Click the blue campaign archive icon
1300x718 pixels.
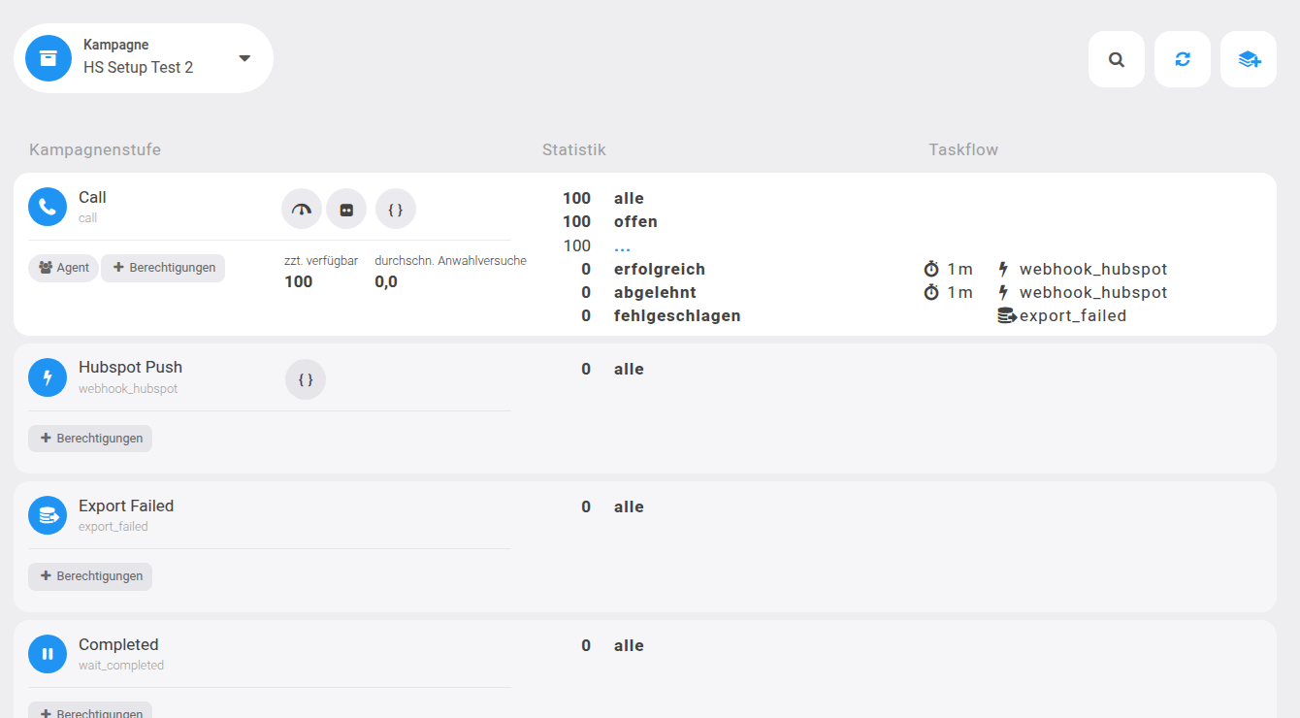click(x=49, y=58)
